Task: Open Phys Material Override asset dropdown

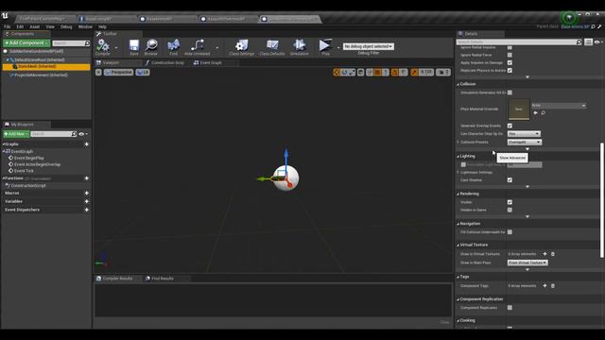Action: [559, 105]
